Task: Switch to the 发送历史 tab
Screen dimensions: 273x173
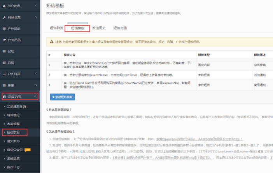Action: point(99,28)
